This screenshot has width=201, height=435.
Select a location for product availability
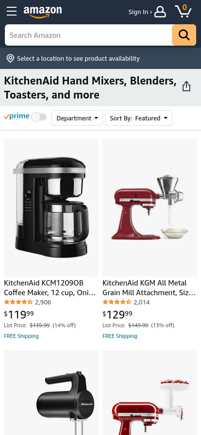(x=78, y=59)
